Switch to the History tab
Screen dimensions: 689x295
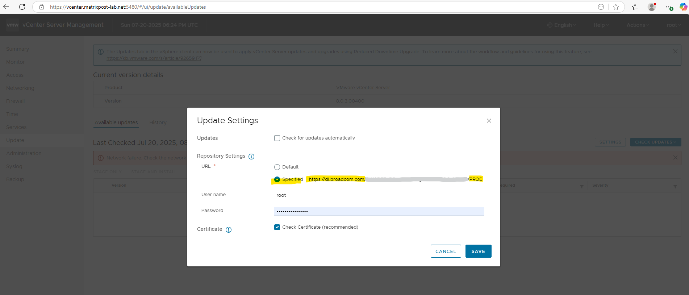(x=158, y=122)
